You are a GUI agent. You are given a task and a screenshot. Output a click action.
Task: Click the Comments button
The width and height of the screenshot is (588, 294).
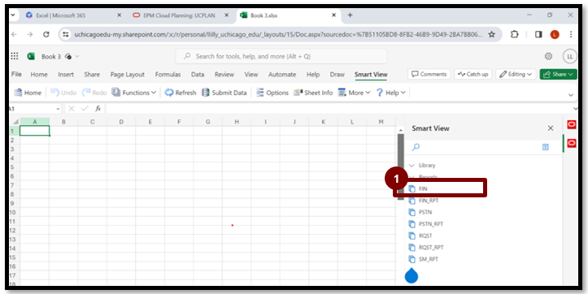point(429,74)
